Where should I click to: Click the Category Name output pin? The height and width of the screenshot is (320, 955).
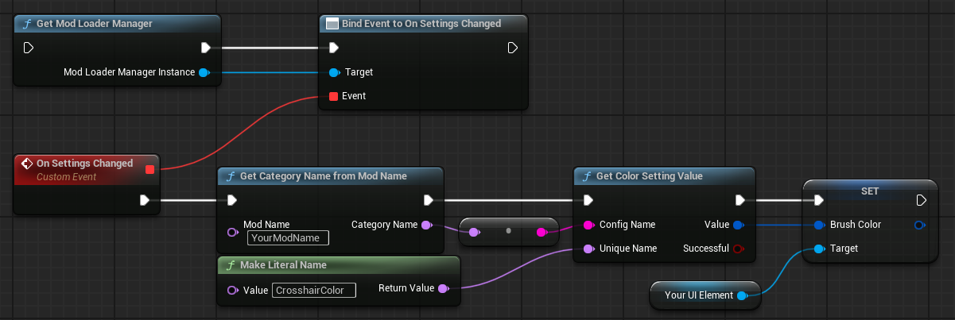tap(427, 225)
